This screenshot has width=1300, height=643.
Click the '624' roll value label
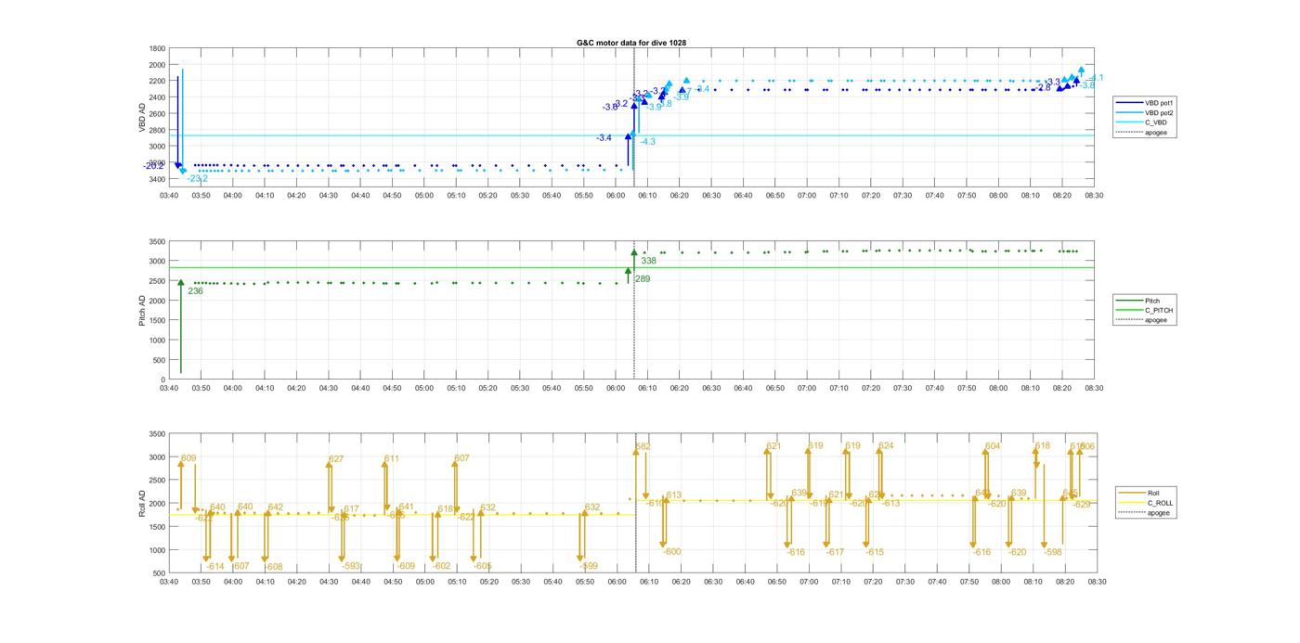886,446
